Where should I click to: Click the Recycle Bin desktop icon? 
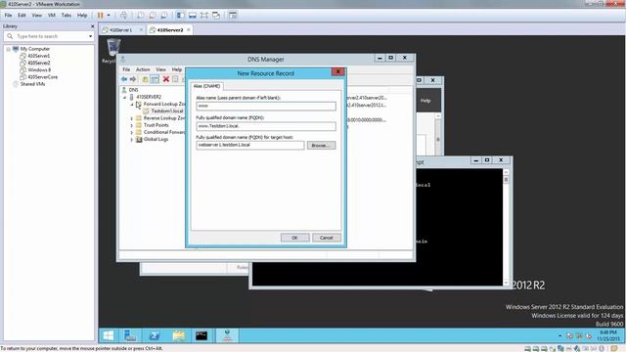pos(112,50)
